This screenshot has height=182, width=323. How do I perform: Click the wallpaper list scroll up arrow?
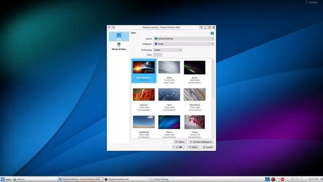213,59
